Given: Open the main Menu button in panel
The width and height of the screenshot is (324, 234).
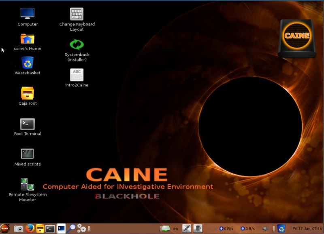Looking at the screenshot, I should [5, 228].
